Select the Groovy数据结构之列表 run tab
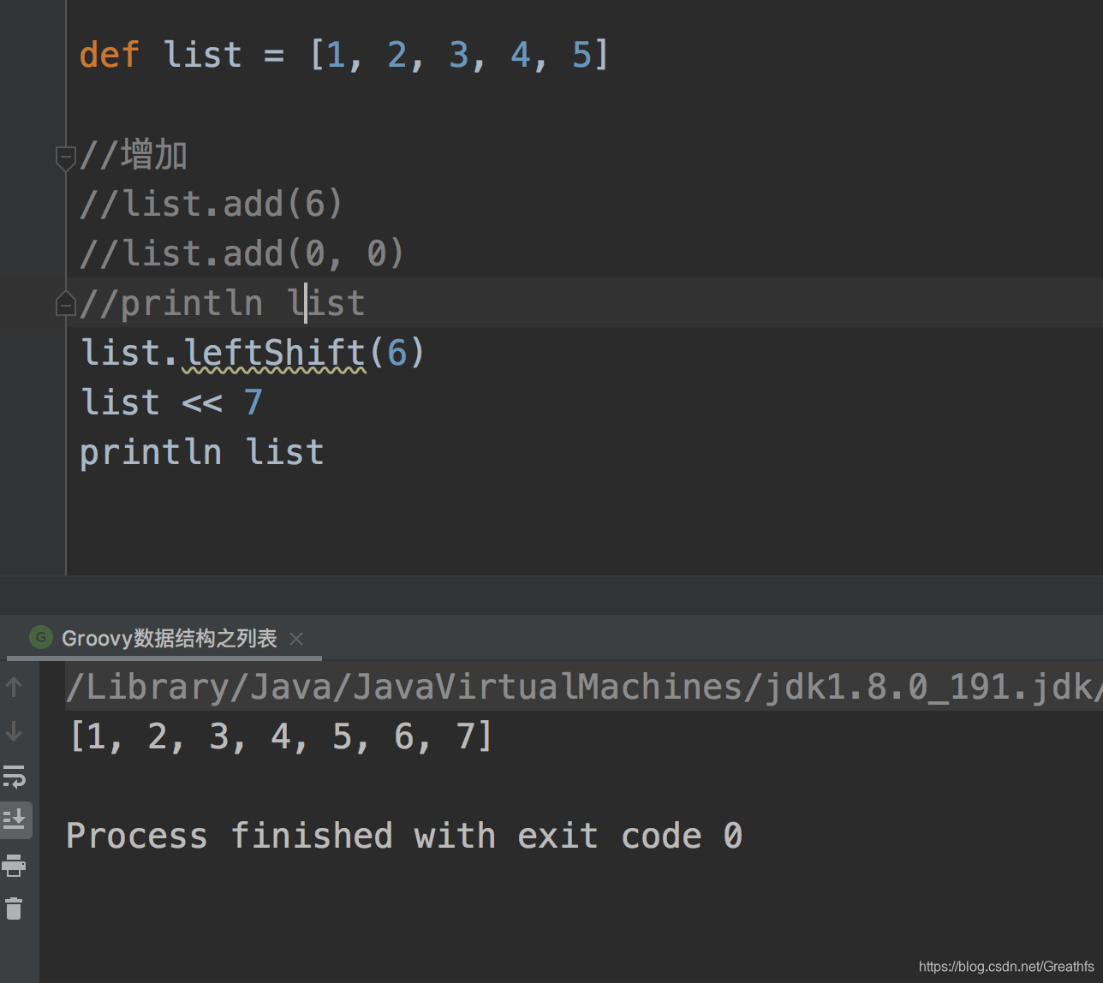This screenshot has height=983, width=1103. (x=164, y=639)
